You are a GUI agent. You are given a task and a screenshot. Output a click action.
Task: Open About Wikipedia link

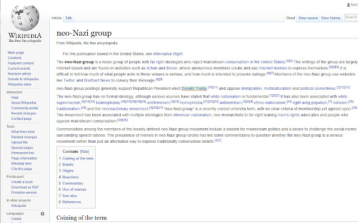point(23,103)
